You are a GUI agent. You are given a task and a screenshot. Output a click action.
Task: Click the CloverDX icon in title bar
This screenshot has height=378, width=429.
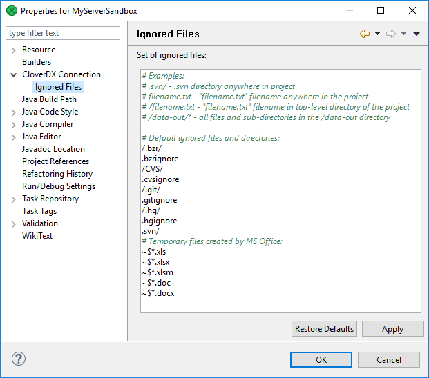11,11
